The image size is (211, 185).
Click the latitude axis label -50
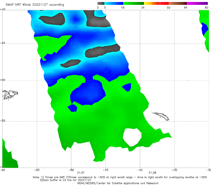click(3, 80)
